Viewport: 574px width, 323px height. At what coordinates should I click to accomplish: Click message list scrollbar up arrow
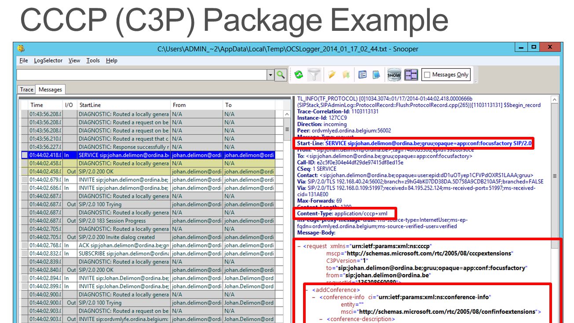click(x=287, y=114)
